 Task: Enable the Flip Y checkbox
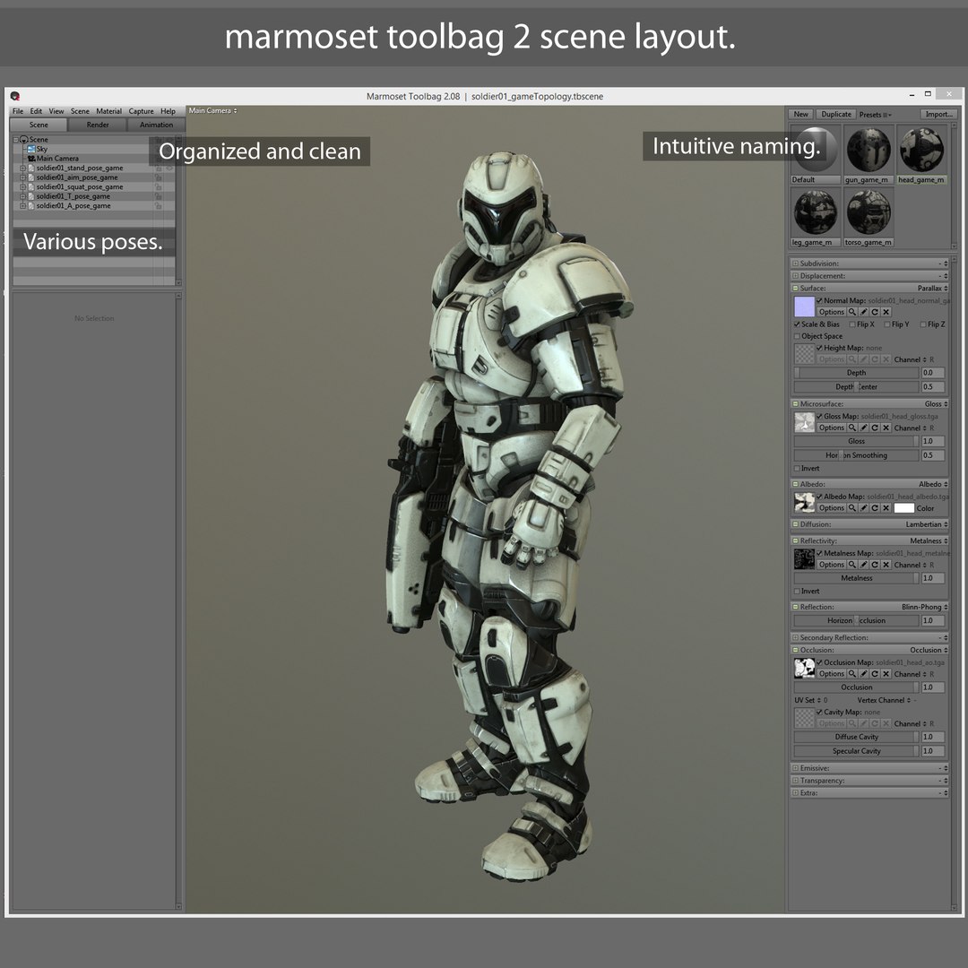(x=887, y=324)
